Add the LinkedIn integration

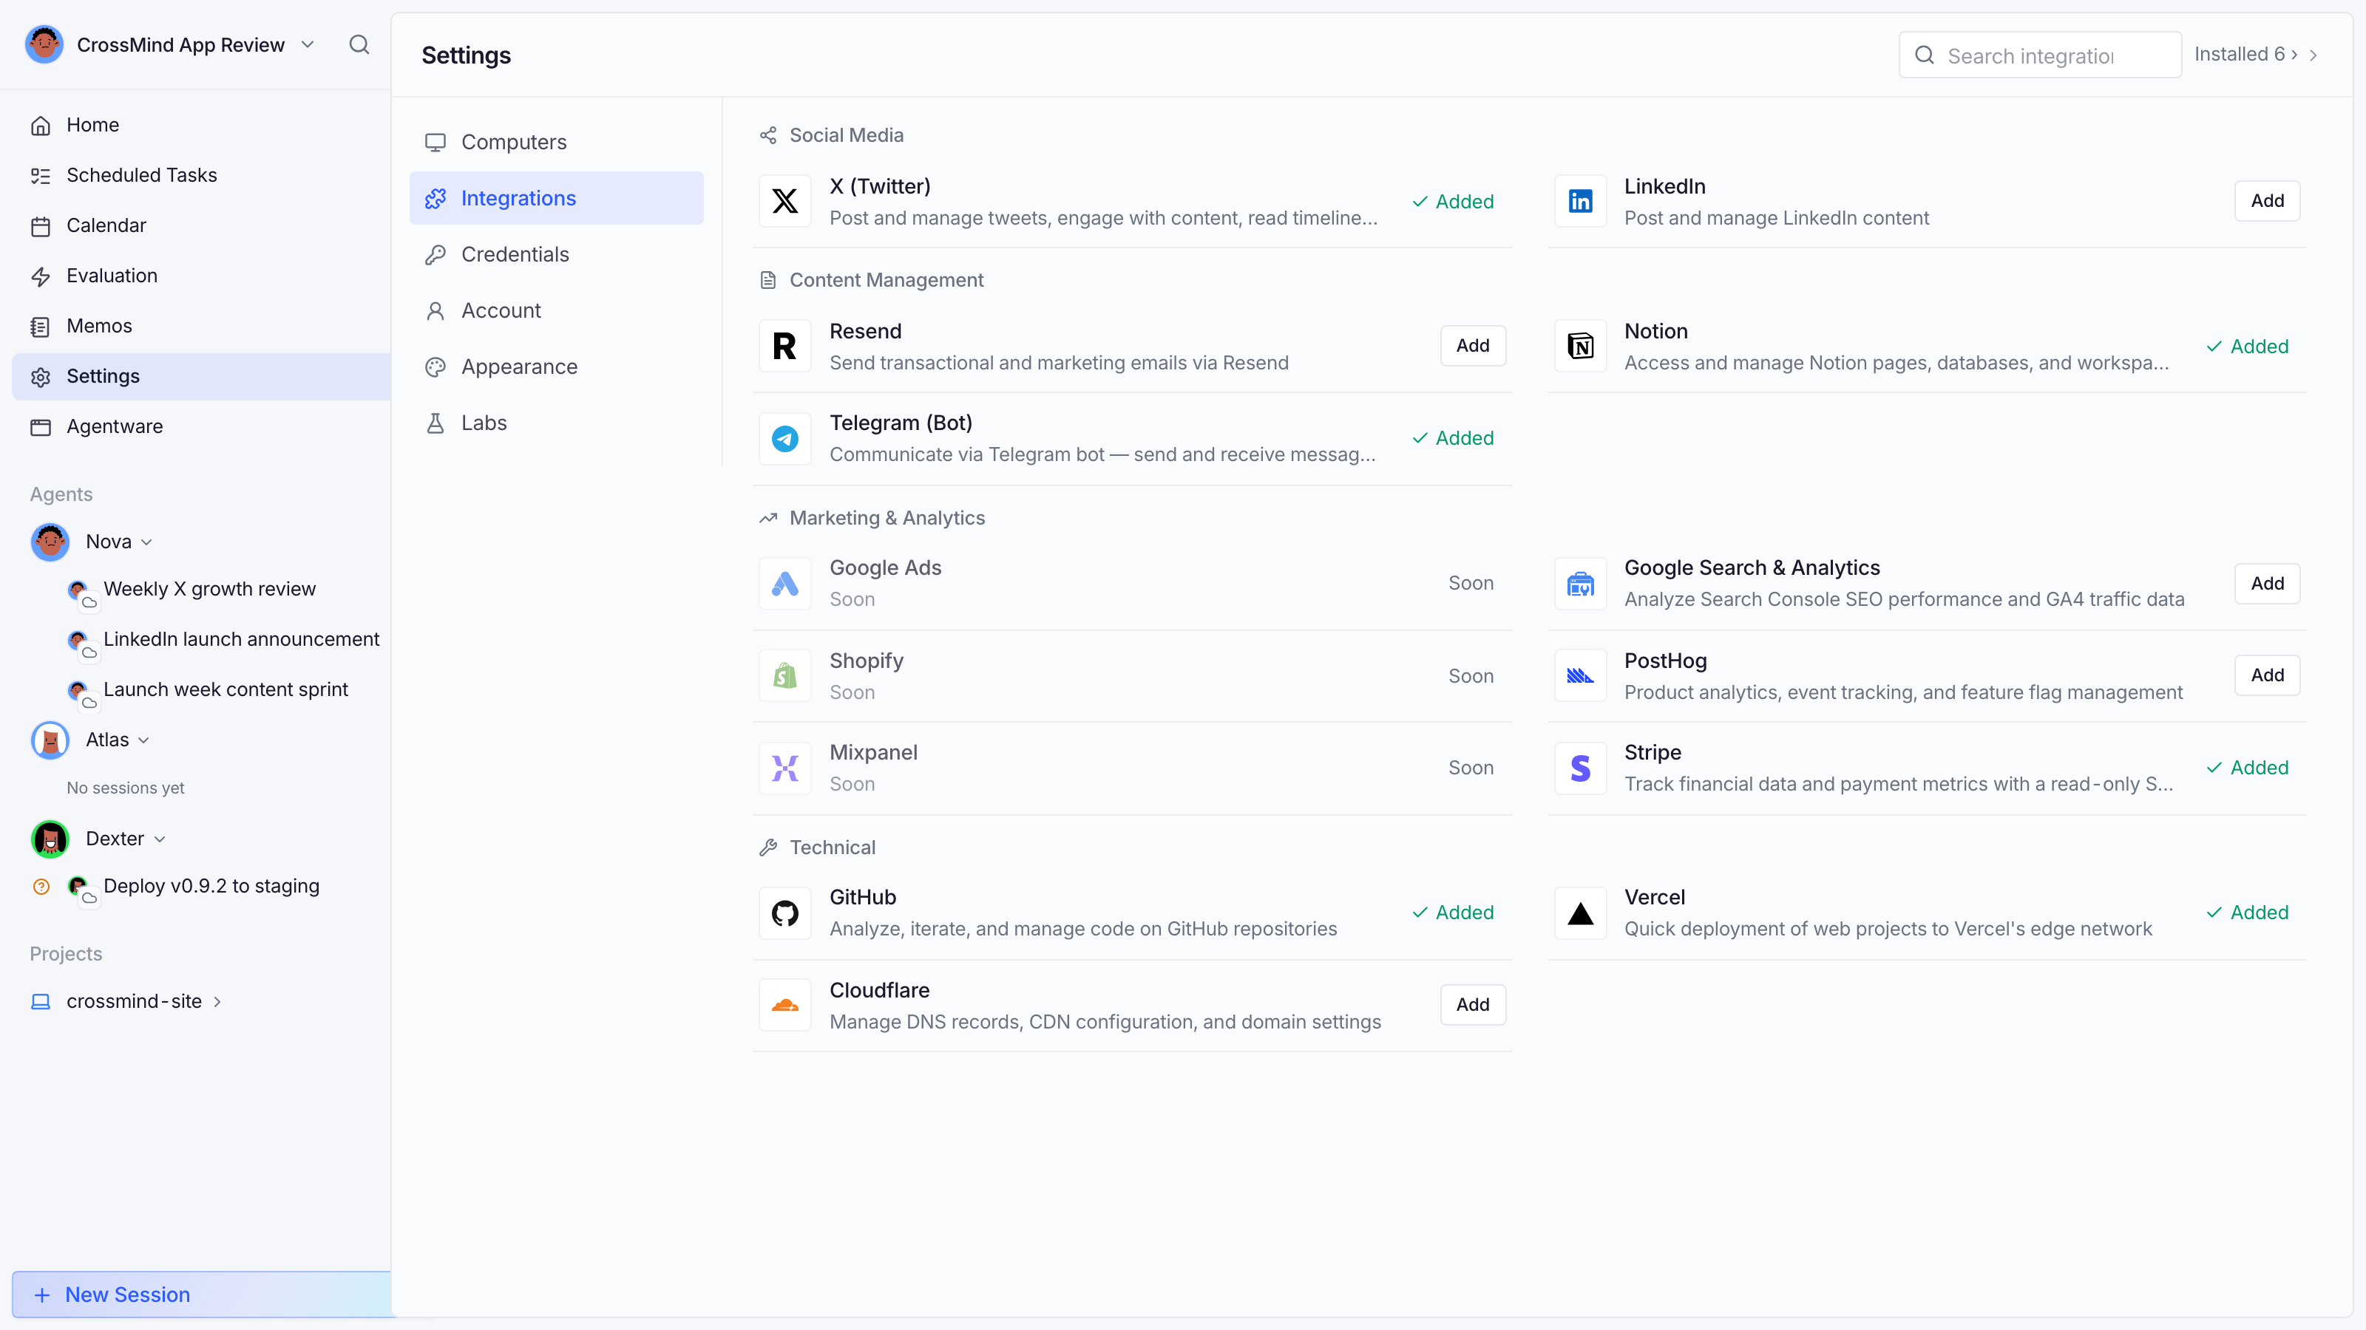pyautogui.click(x=2267, y=201)
